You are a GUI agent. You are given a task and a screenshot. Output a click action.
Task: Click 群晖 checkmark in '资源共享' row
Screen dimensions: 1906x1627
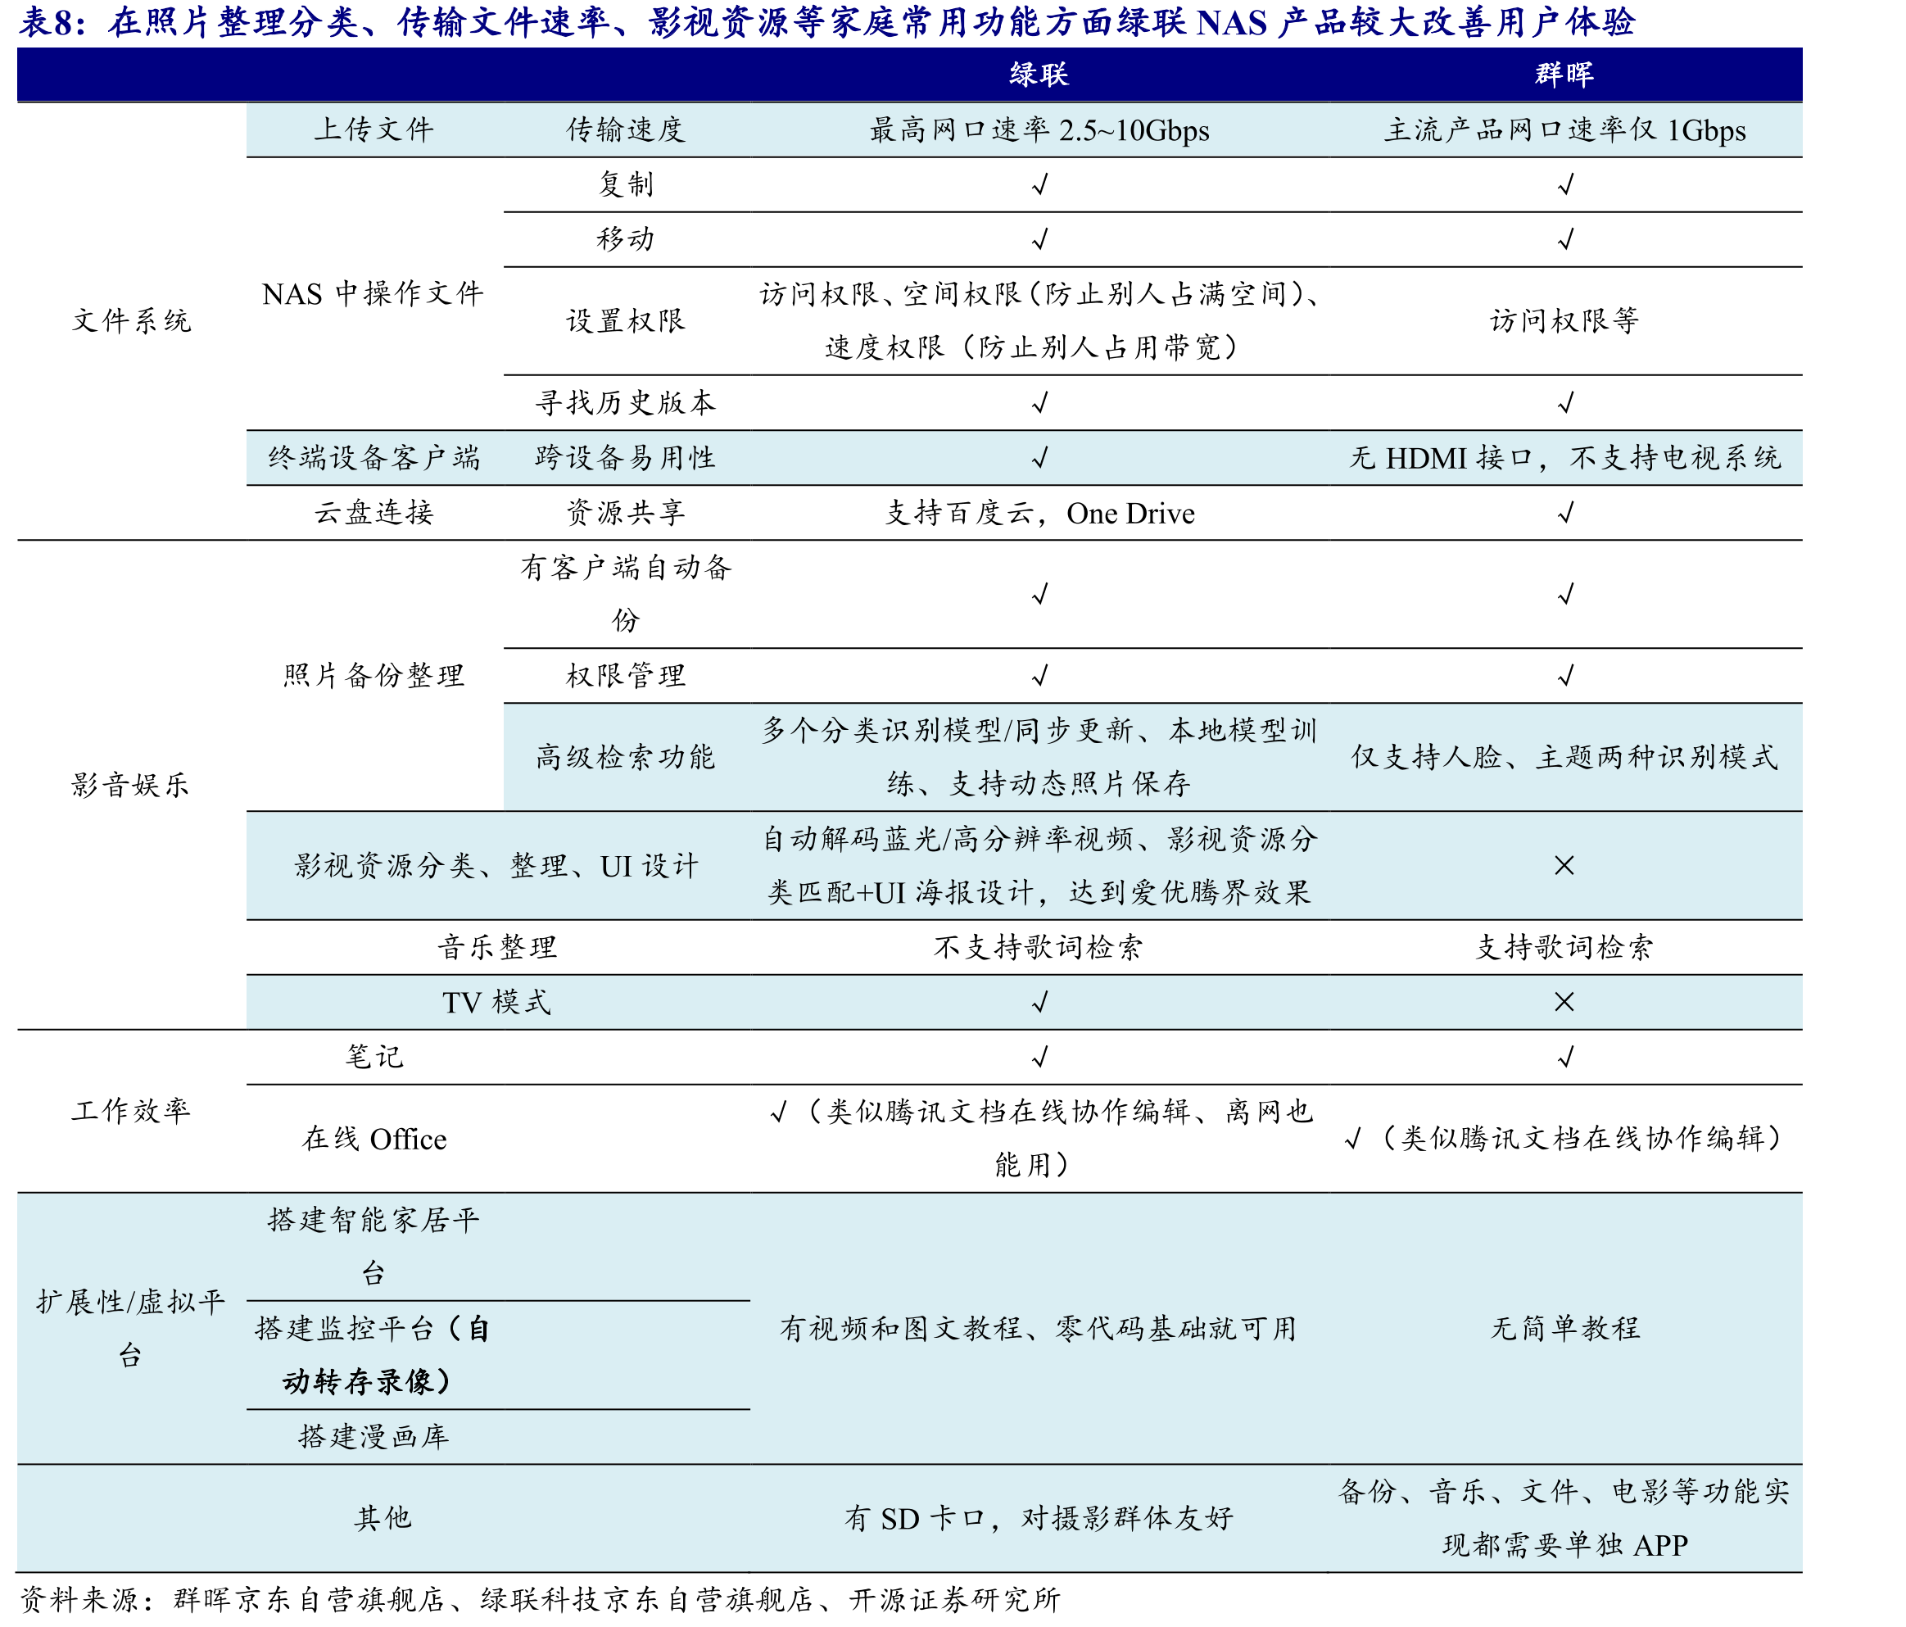pos(1564,513)
